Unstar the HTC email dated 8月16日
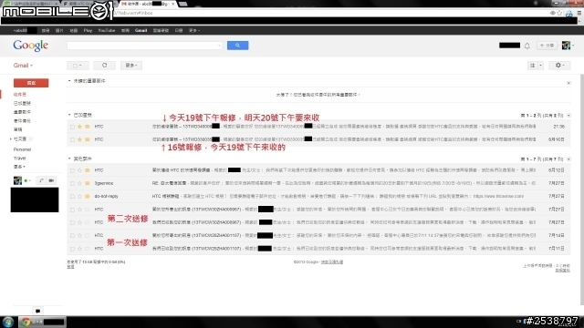Image resolution: width=584 pixels, height=328 pixels. click(x=79, y=139)
